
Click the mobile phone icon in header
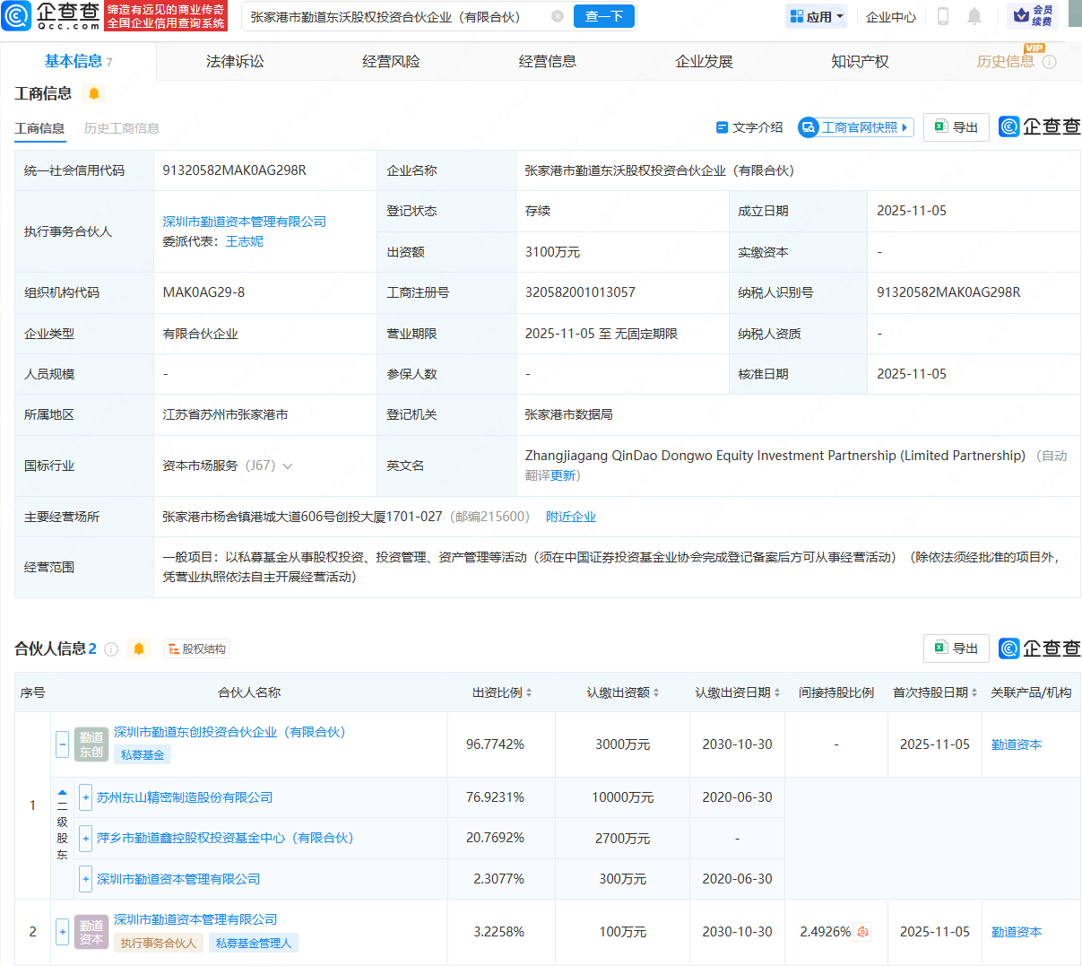942,16
